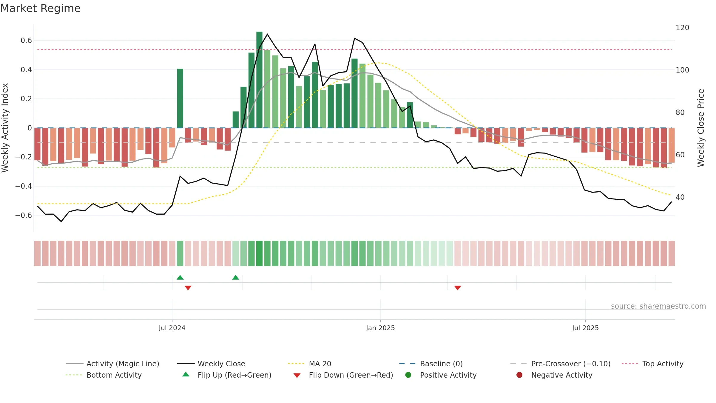The width and height of the screenshot is (716, 403).
Task: Select the first green flip-up marker at Jul 2024
Action: pyautogui.click(x=180, y=277)
